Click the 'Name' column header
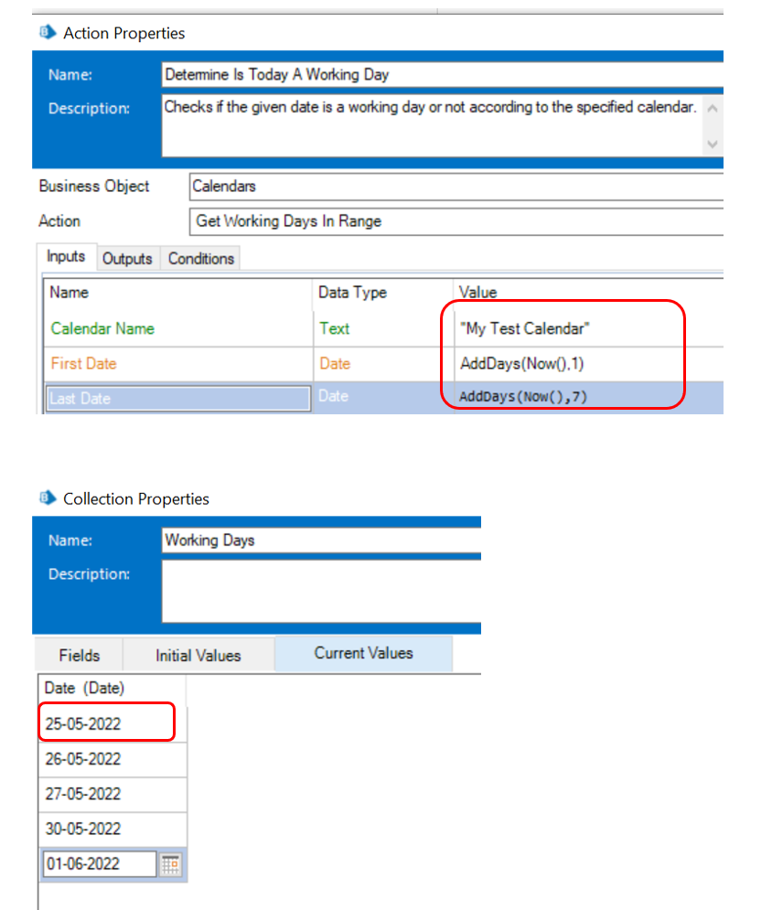 pyautogui.click(x=178, y=293)
